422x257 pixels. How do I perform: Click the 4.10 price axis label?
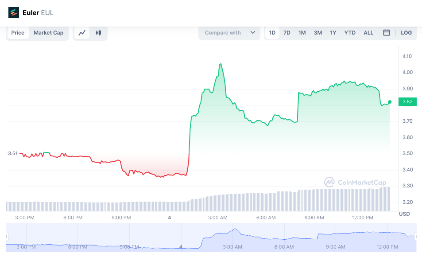click(407, 56)
